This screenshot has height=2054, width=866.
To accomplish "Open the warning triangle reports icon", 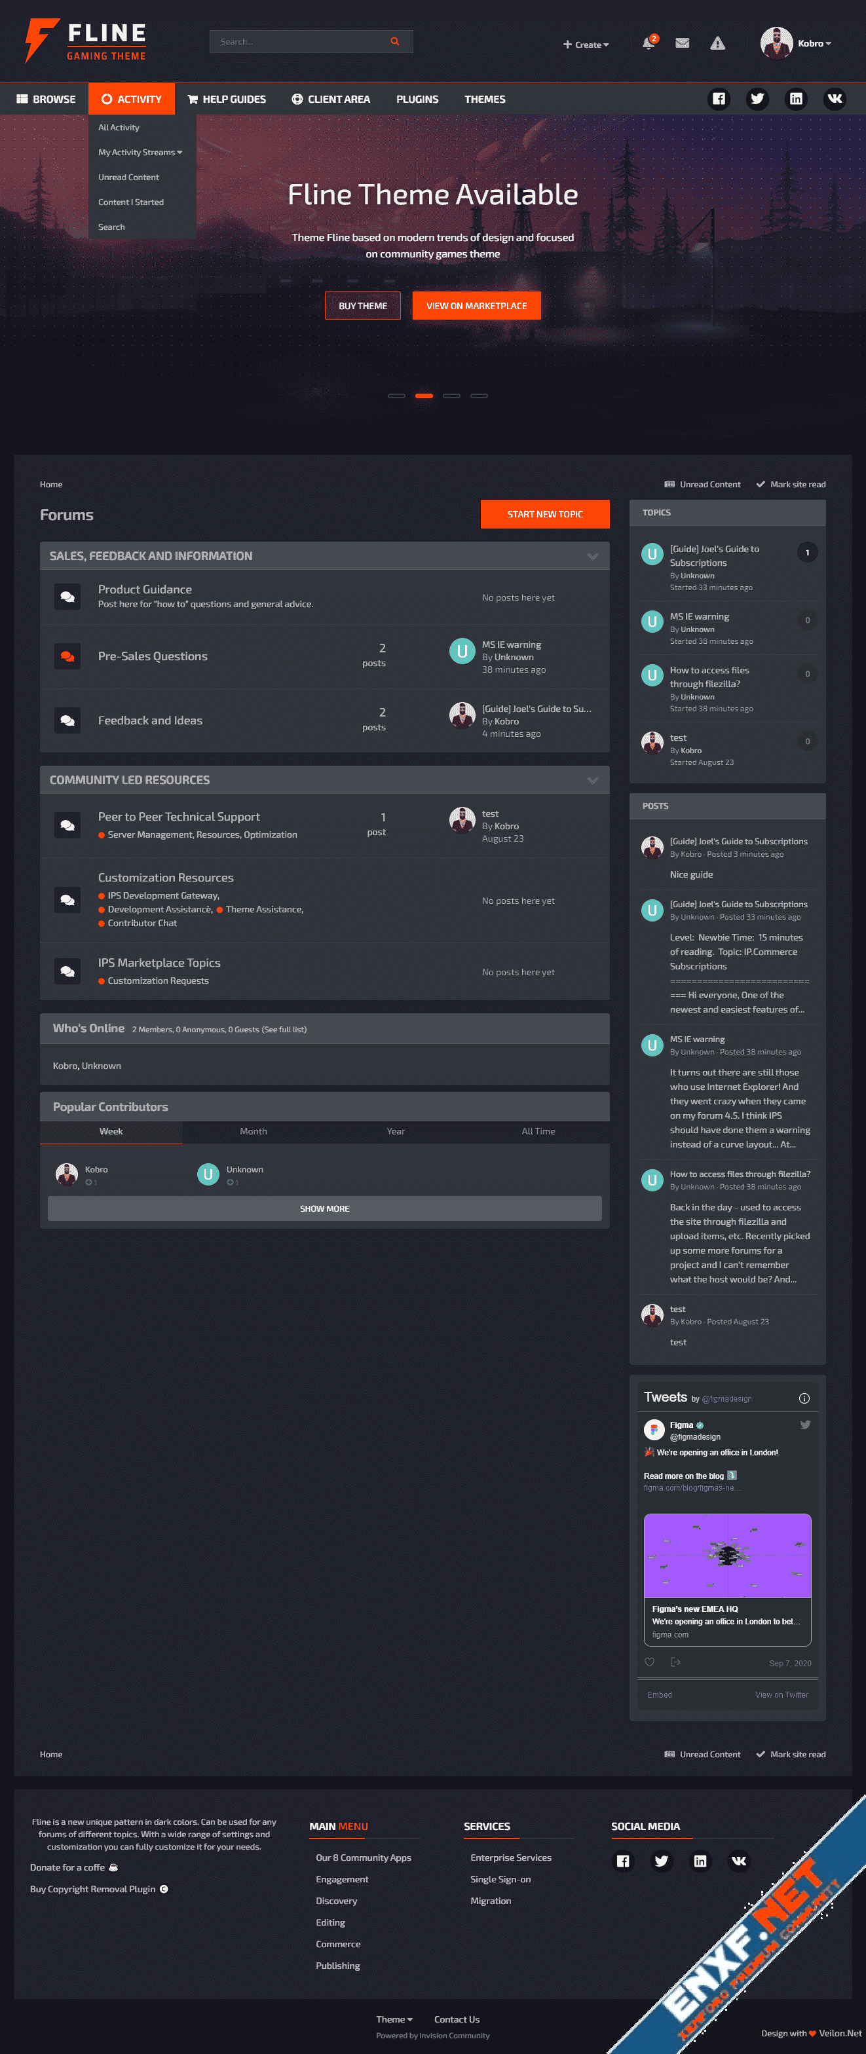I will [718, 43].
